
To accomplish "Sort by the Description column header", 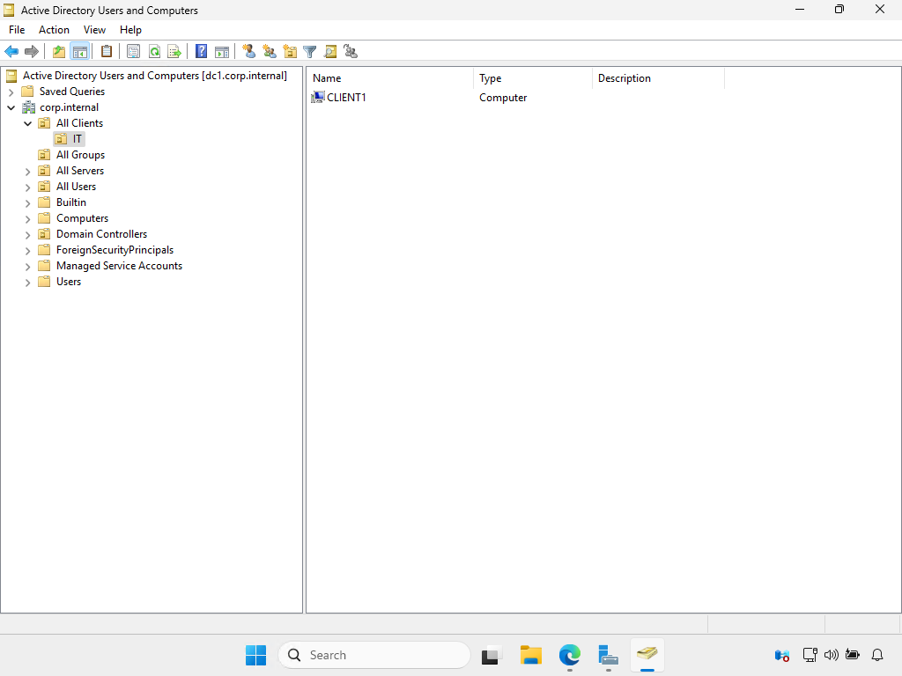I will pyautogui.click(x=658, y=78).
